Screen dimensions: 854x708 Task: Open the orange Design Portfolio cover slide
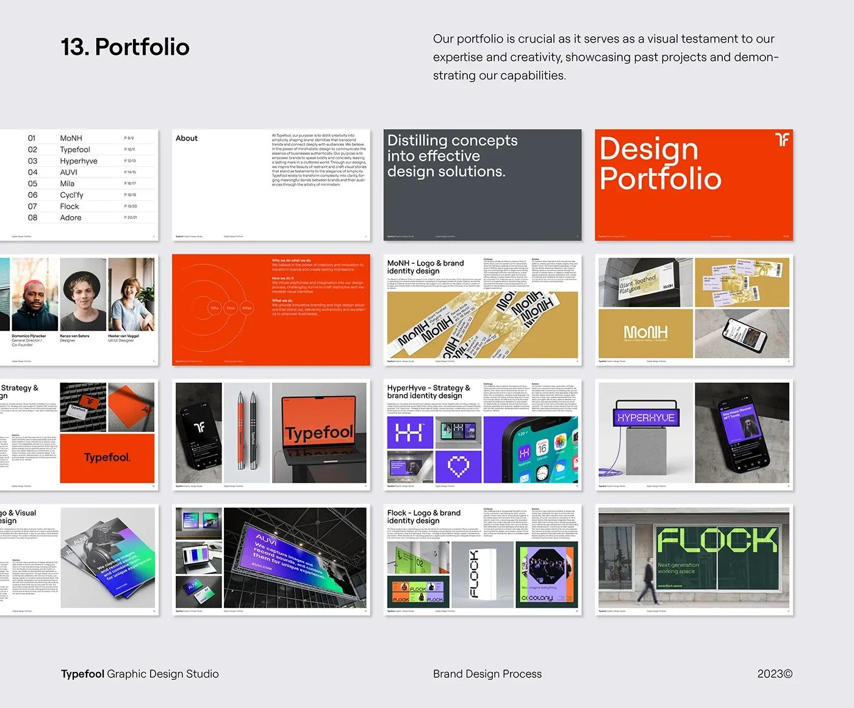click(x=694, y=185)
